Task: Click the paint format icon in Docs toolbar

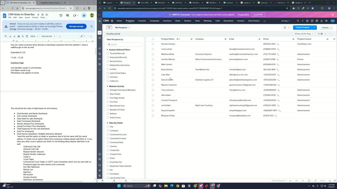Action: pos(27,36)
